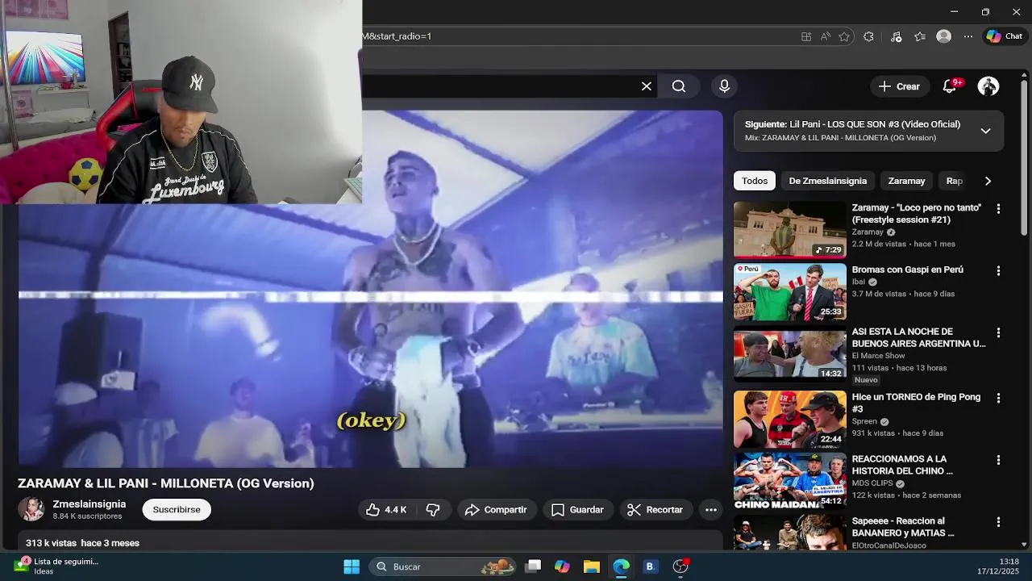The width and height of the screenshot is (1032, 581).
Task: Open REACCIONAMOS A LA HISTORIA DEL CHINO title
Action: pos(902,465)
